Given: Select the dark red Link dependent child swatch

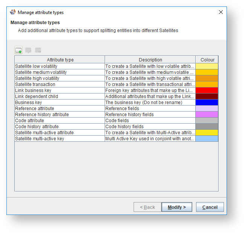Looking at the screenshot, I should coord(207,97).
